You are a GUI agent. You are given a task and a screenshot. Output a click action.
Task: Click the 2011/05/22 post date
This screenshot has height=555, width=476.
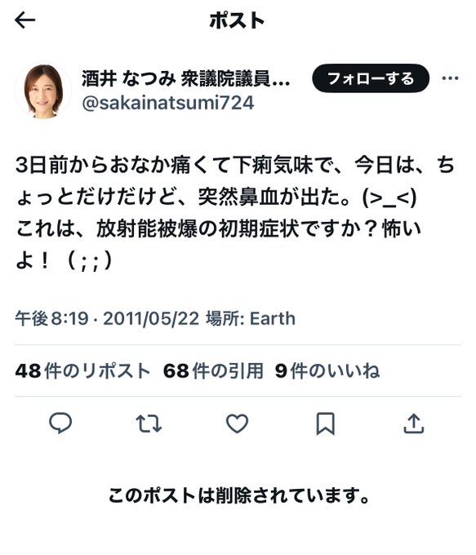pos(151,318)
